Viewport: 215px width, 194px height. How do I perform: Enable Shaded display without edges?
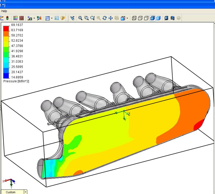(x=158, y=18)
